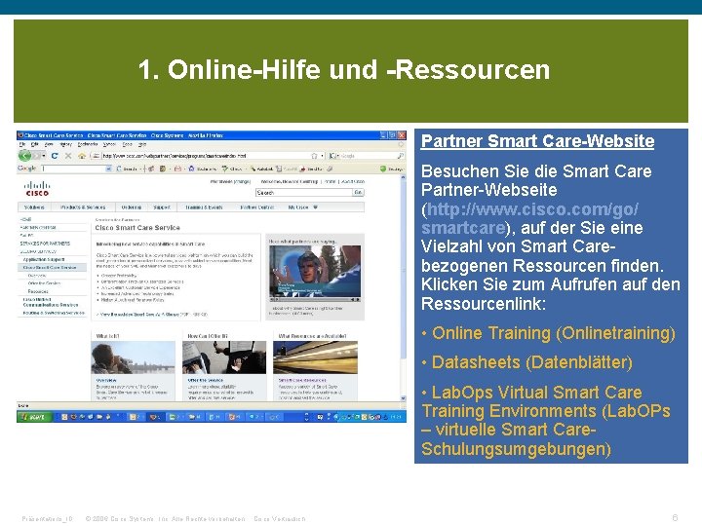702x526 pixels.
Task: Click the bookmark star in the address bar
Action: point(314,156)
